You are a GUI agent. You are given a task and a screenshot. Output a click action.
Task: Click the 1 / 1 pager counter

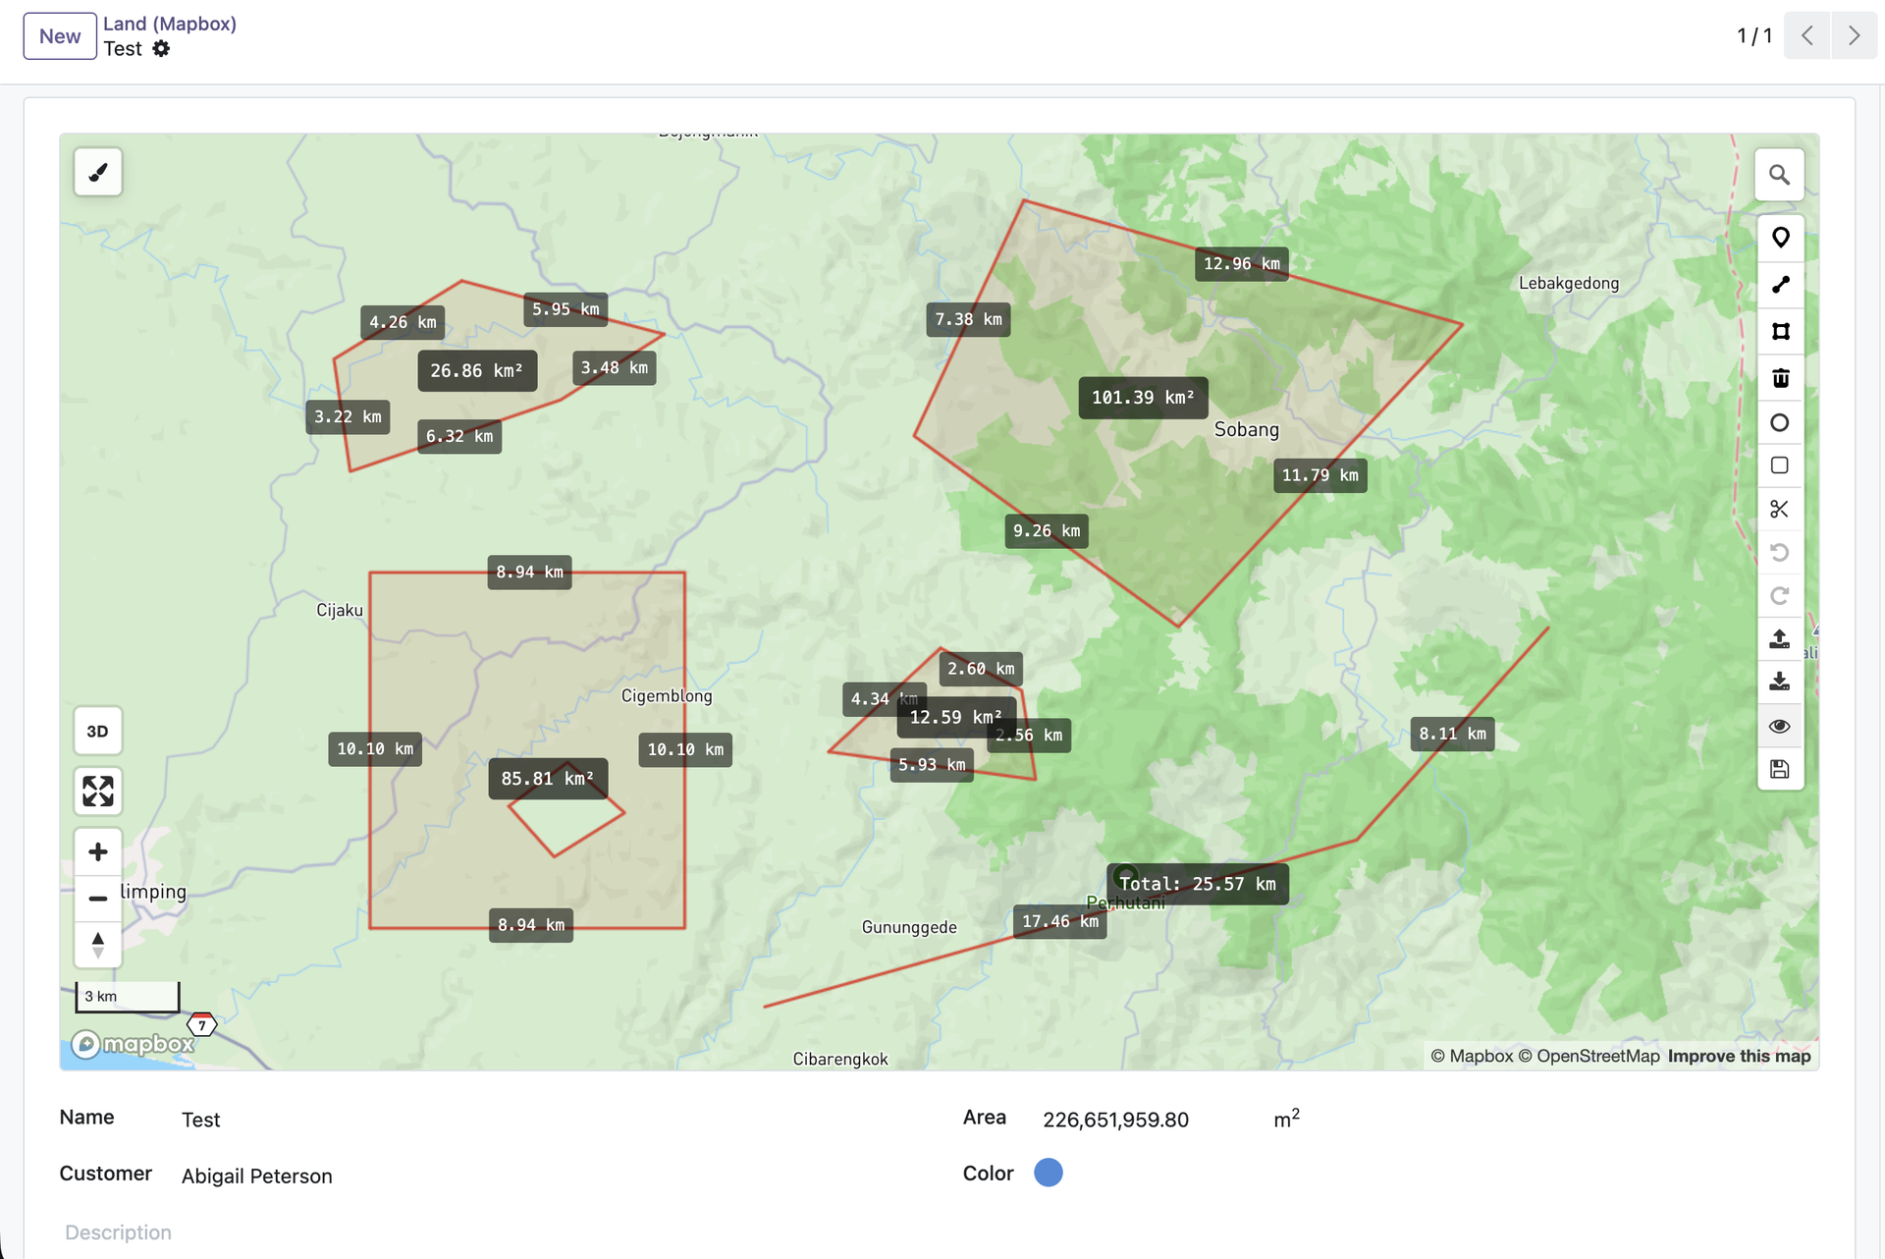1754,36
